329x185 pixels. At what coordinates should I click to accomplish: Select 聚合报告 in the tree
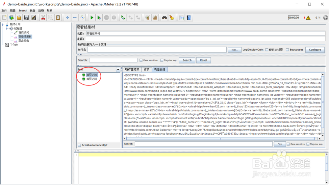pyautogui.click(x=24, y=41)
